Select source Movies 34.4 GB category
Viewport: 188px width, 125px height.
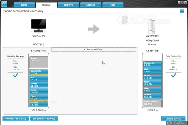[x=39, y=85]
